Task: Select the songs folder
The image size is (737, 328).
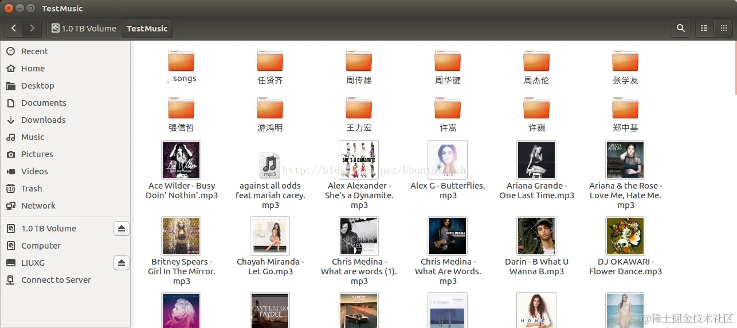Action: coord(181,66)
